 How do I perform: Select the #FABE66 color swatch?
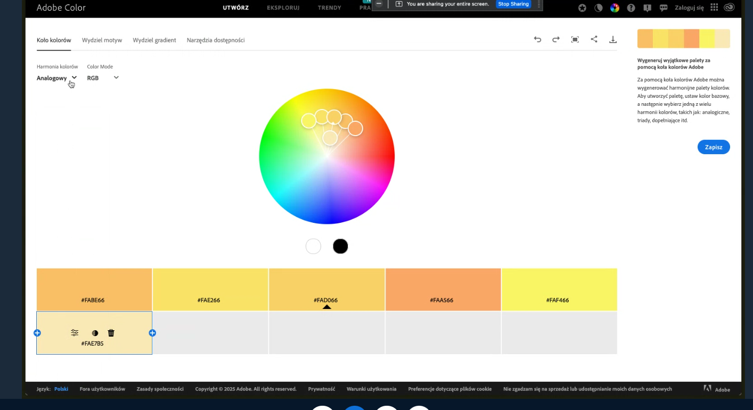click(x=94, y=289)
